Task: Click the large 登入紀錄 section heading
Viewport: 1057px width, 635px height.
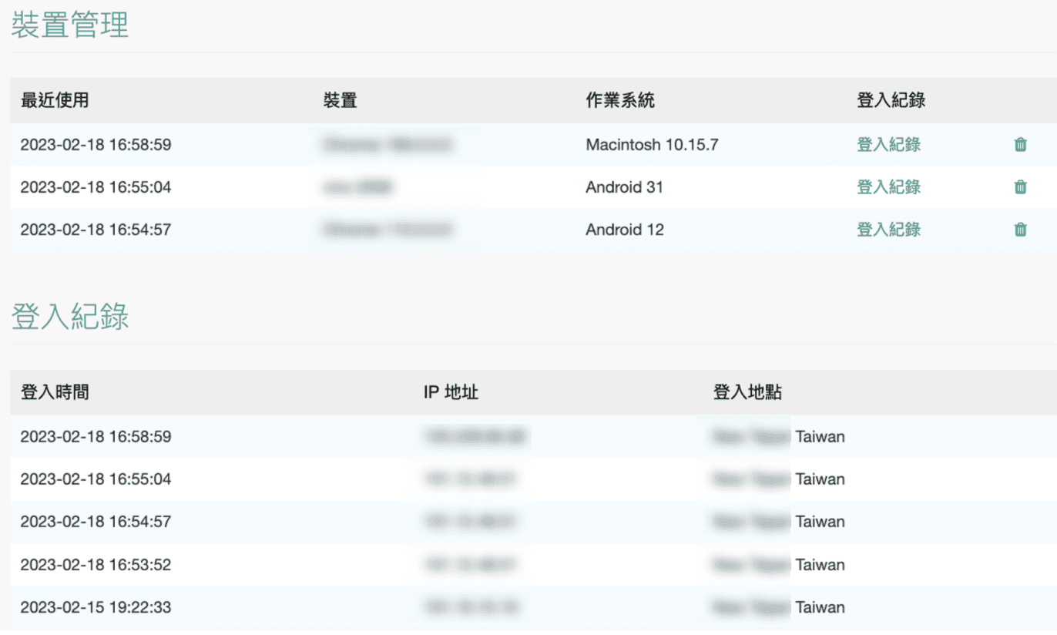Action: tap(69, 317)
